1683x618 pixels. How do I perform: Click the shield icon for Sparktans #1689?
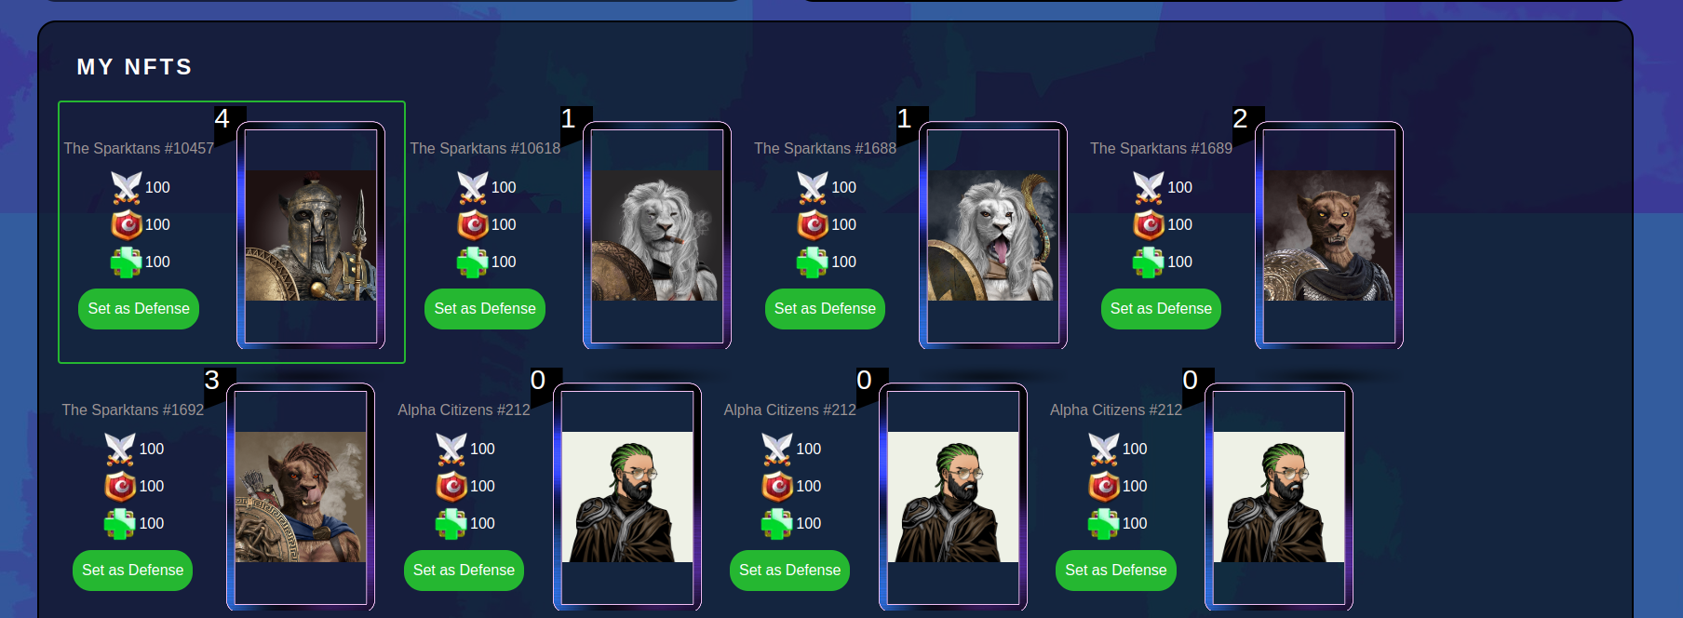coord(1149,224)
